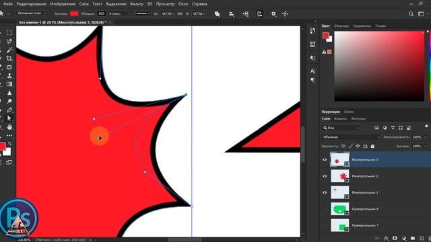Viewport: 431px width, 242px height.
Task: Switch to the Образцы tab
Action: click(341, 26)
